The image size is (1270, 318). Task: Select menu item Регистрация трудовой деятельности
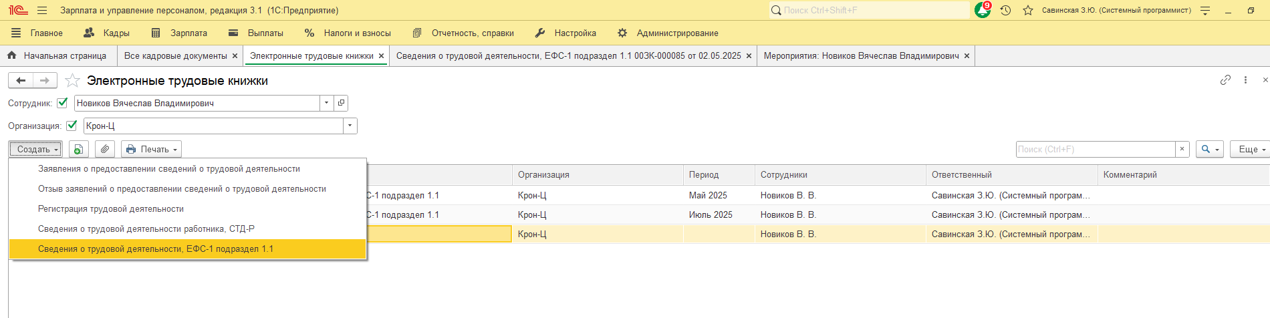pyautogui.click(x=111, y=209)
